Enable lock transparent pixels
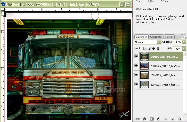 click(x=145, y=49)
